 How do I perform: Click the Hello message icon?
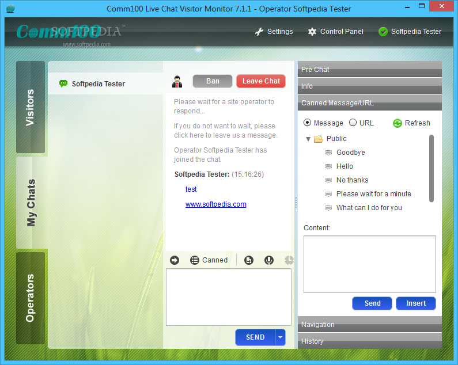pos(328,166)
